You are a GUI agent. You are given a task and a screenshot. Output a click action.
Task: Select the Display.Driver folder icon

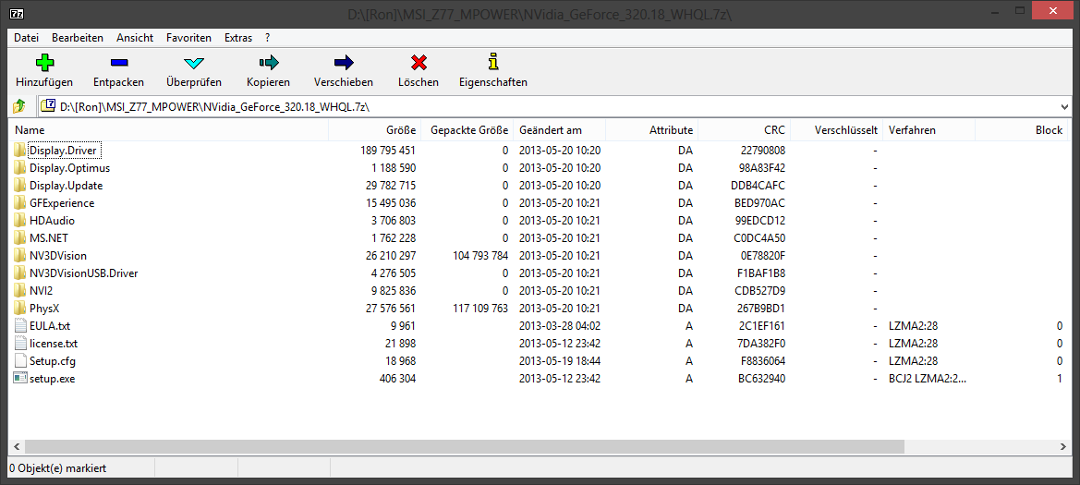[20, 150]
